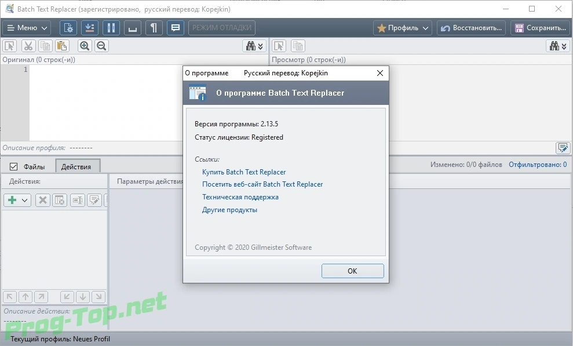Click Статус лицензии: Registered text
573x346 pixels.
(239, 137)
